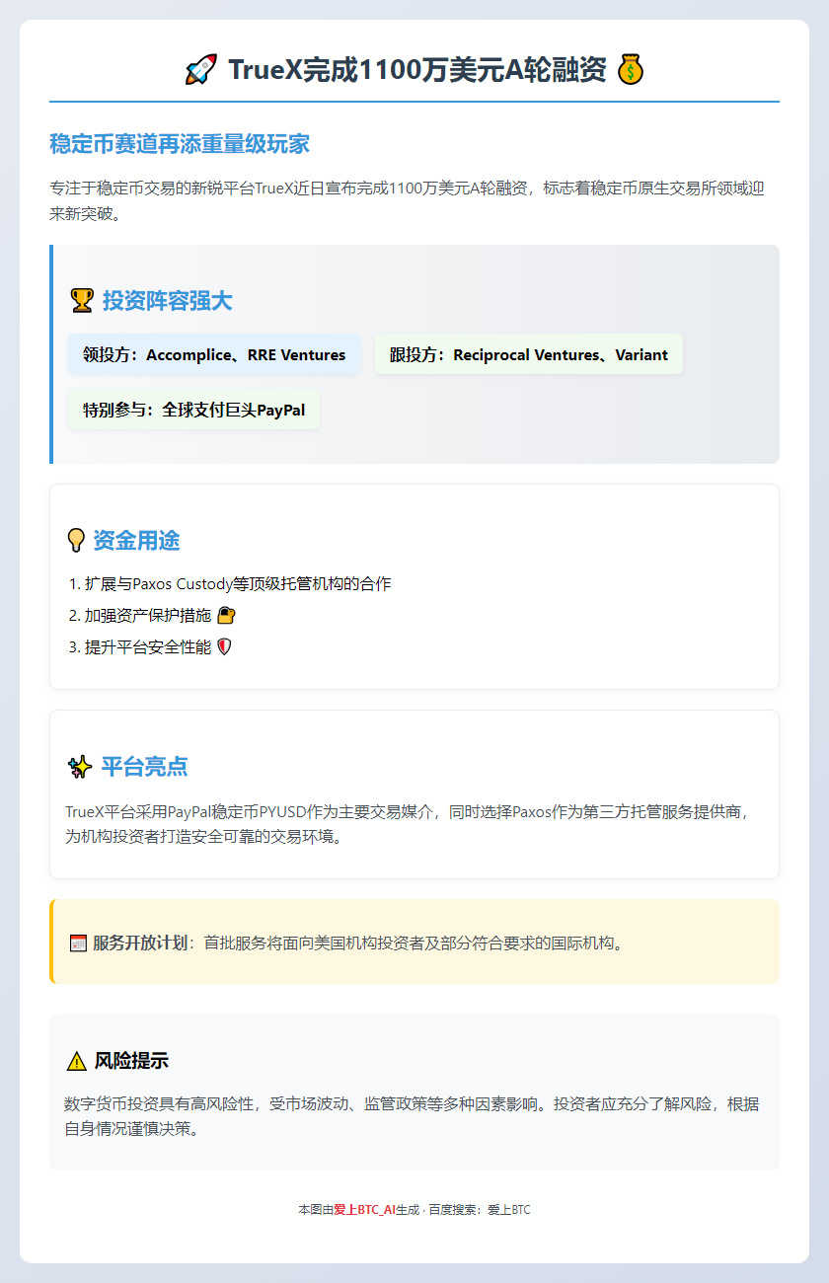Click the red 爱上BTC_AI link in footer
The height and width of the screenshot is (1283, 829).
click(364, 1209)
